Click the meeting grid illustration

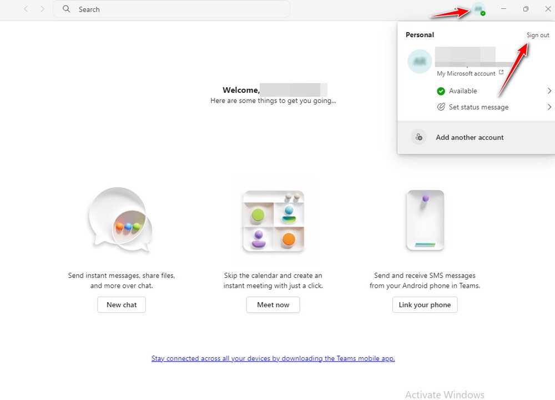click(x=273, y=221)
